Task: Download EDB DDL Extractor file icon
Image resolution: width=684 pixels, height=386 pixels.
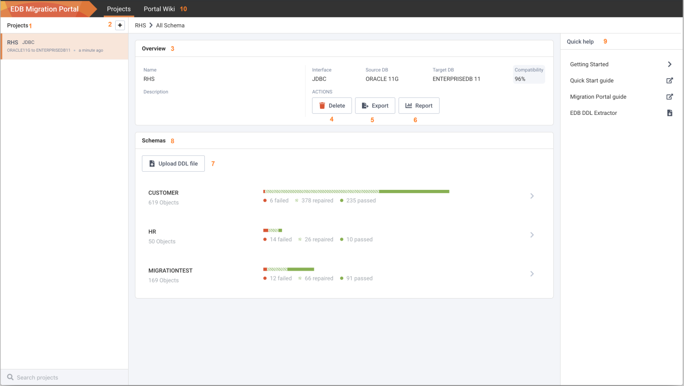Action: click(x=669, y=113)
